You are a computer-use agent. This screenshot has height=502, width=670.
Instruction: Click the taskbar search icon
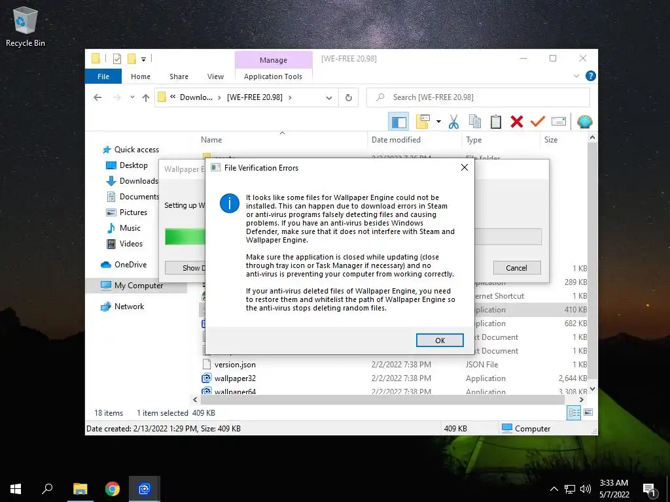click(x=47, y=489)
